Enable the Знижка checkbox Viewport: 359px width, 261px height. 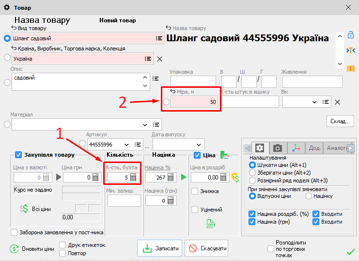coord(195,191)
